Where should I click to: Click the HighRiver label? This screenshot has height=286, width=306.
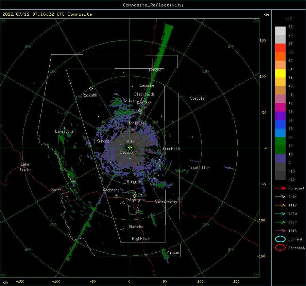tap(141, 239)
